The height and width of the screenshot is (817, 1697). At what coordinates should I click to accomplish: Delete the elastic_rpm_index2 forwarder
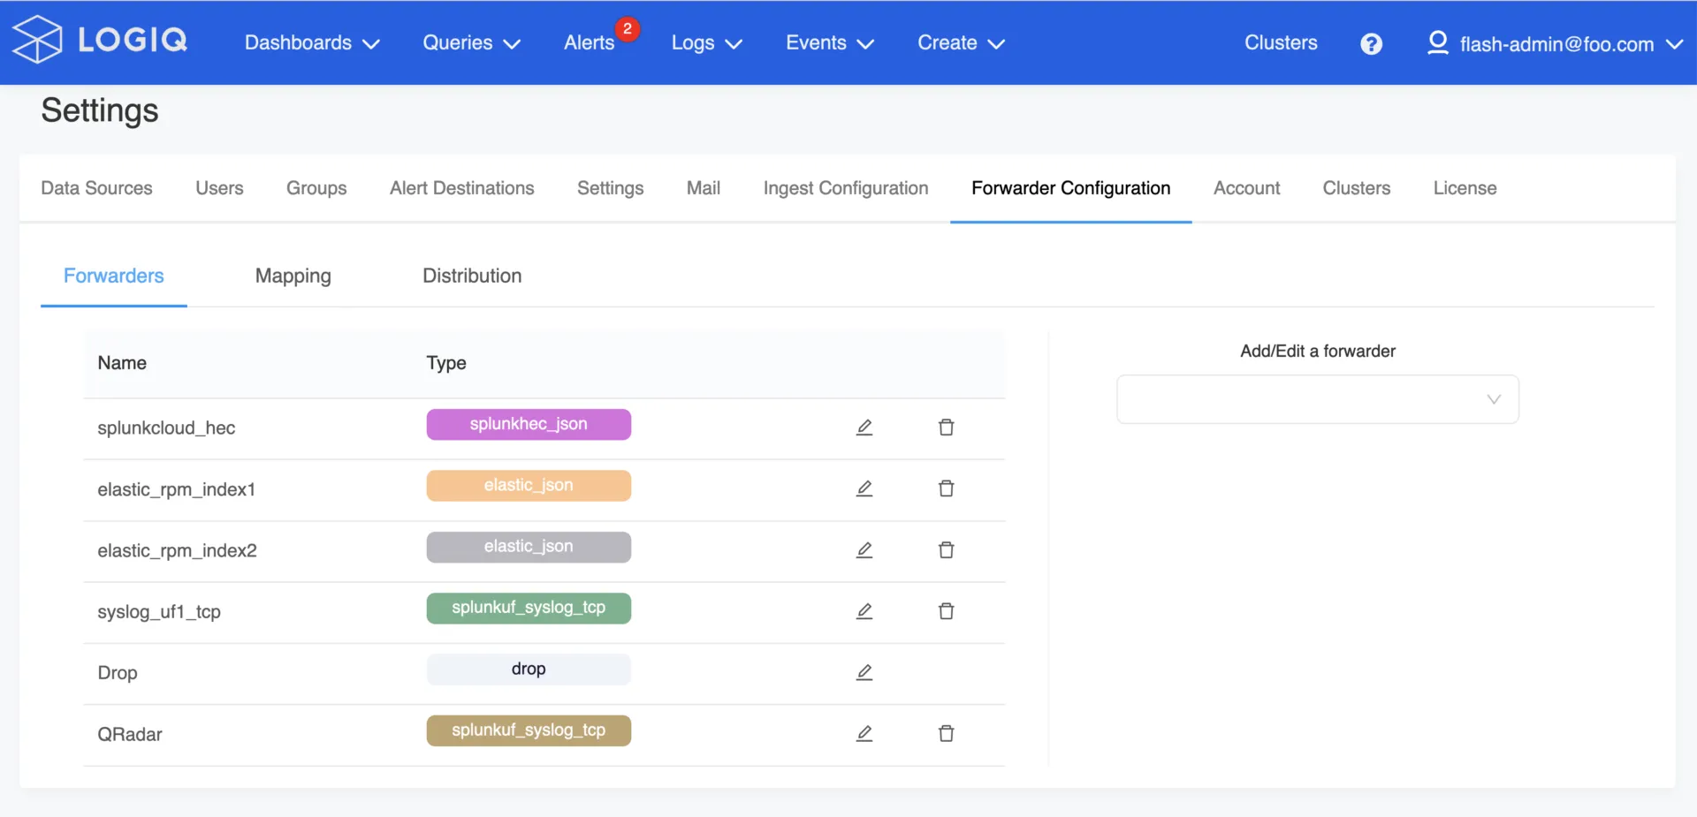point(946,550)
